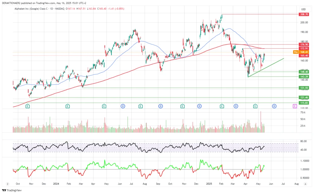Click the E earnings icon under February 2025
The width and height of the screenshot is (314, 194).
221,106
